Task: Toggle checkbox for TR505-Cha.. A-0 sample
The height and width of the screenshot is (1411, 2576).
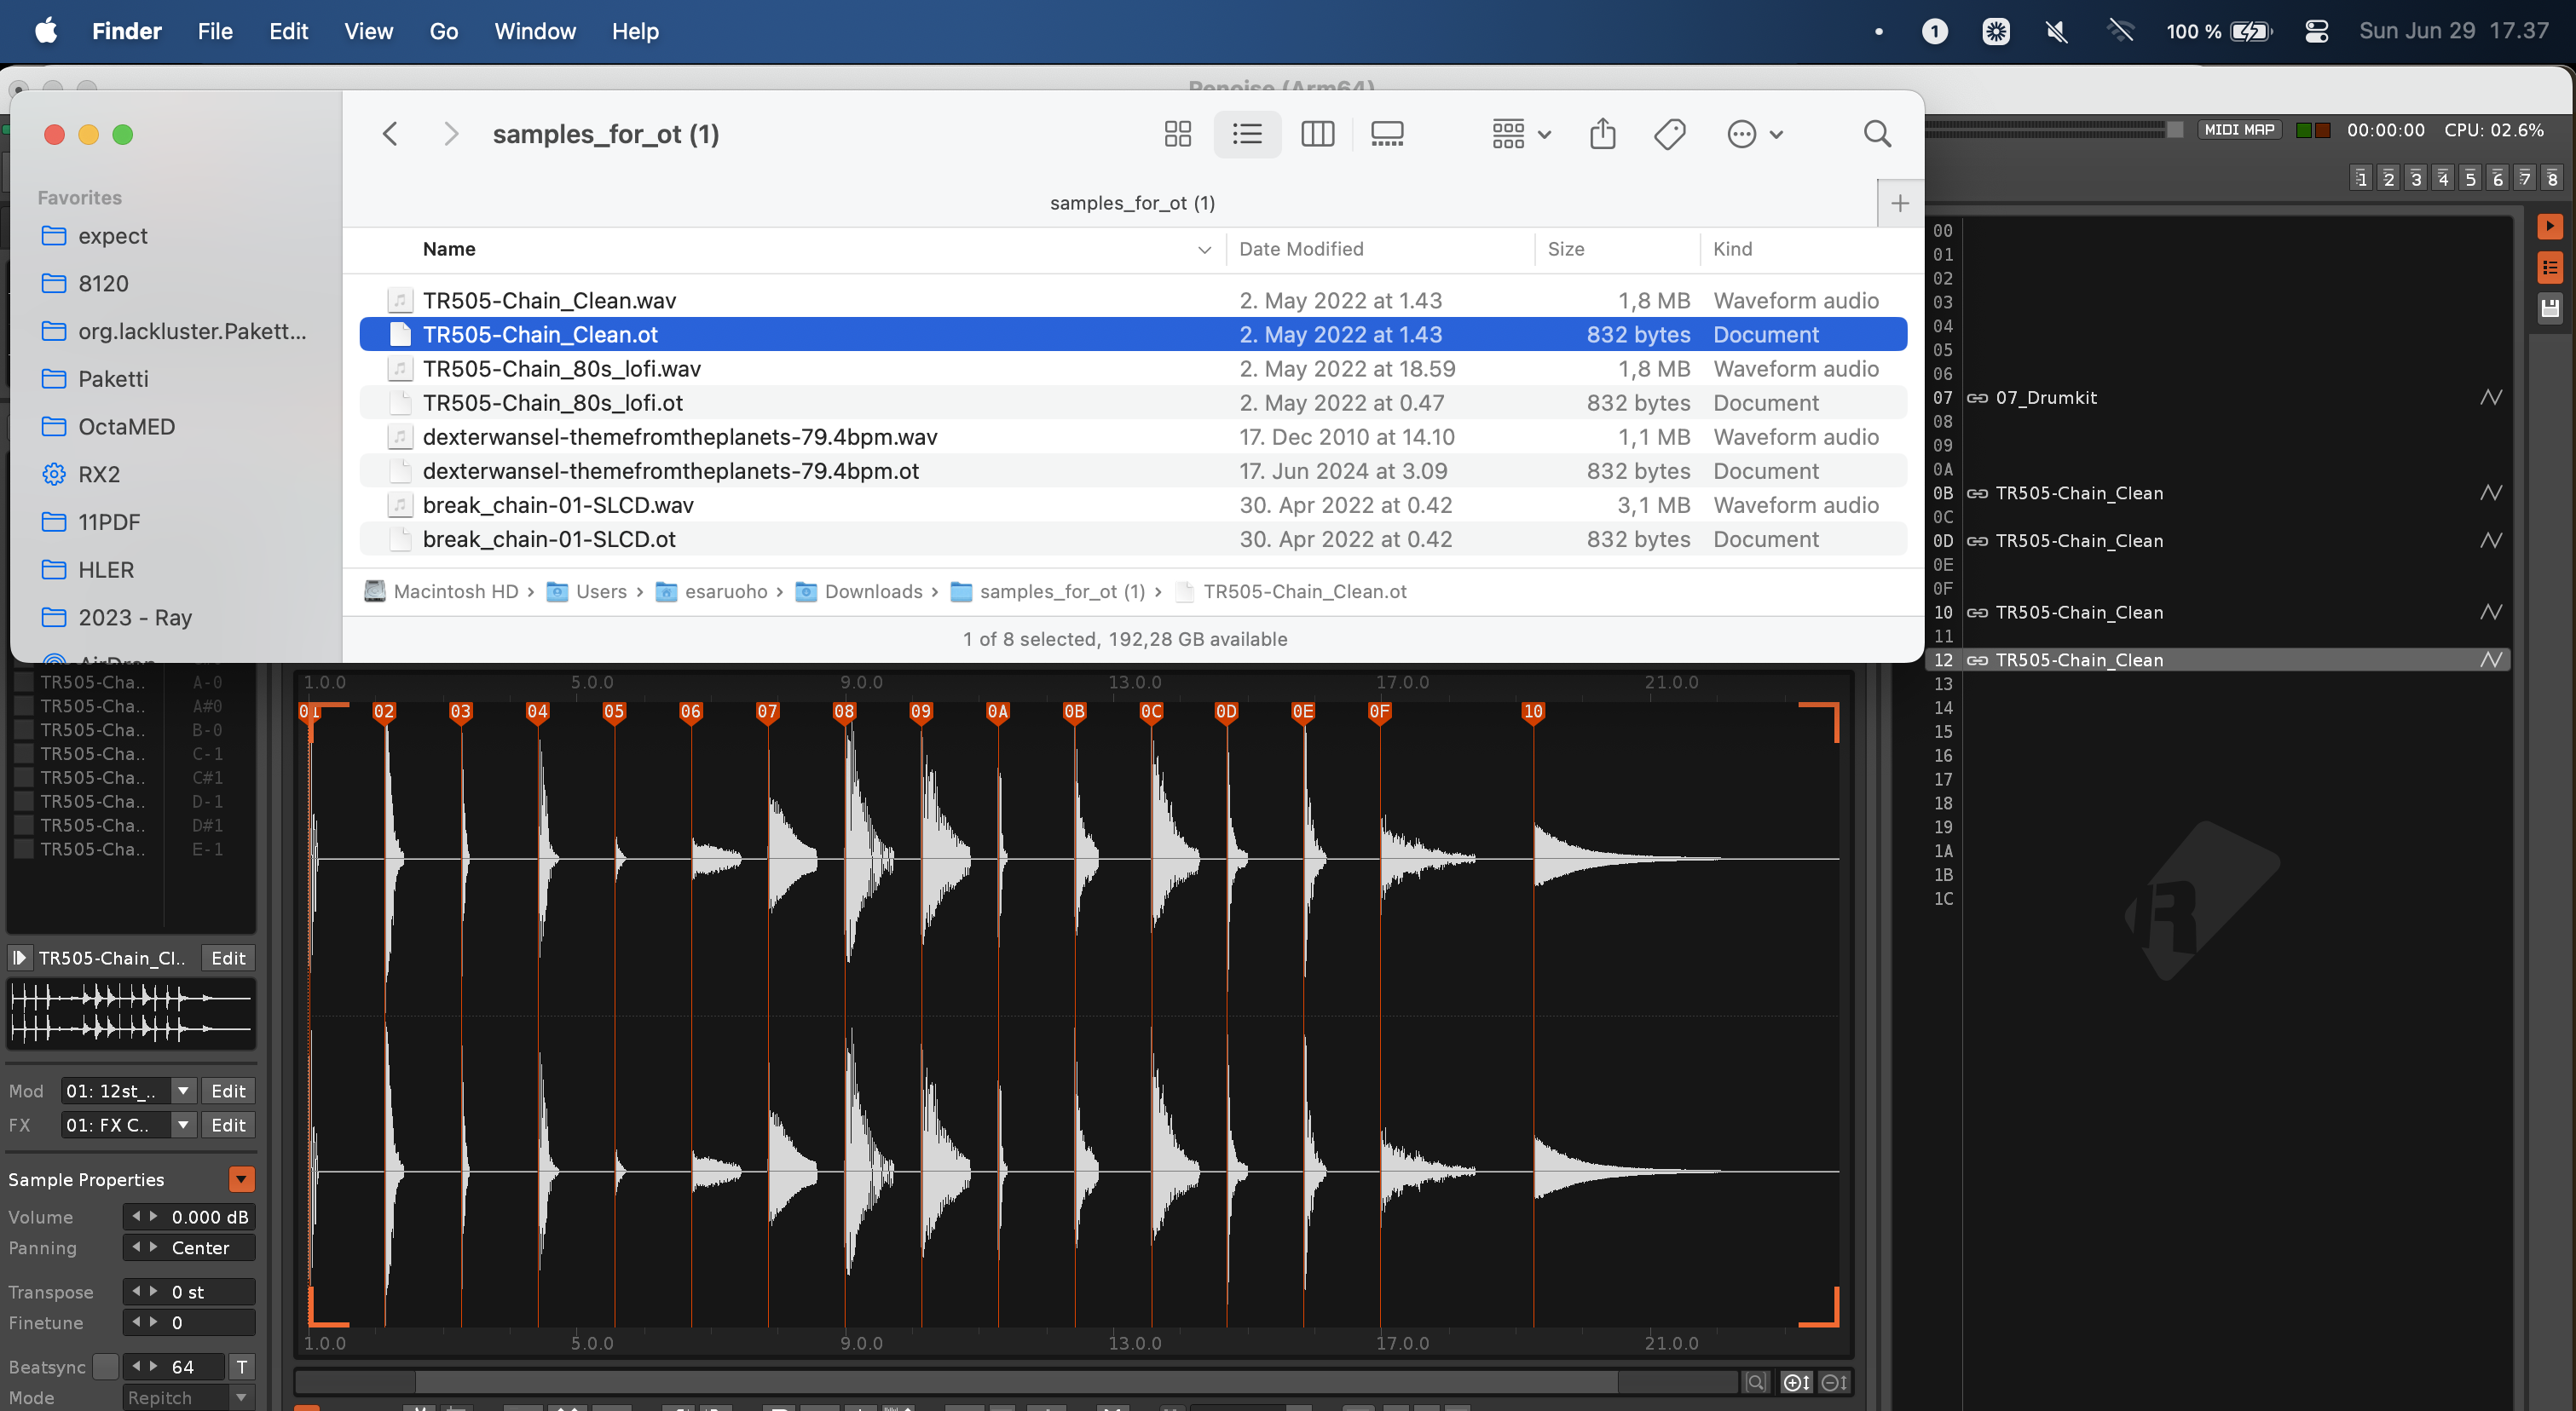Action: click(23, 682)
